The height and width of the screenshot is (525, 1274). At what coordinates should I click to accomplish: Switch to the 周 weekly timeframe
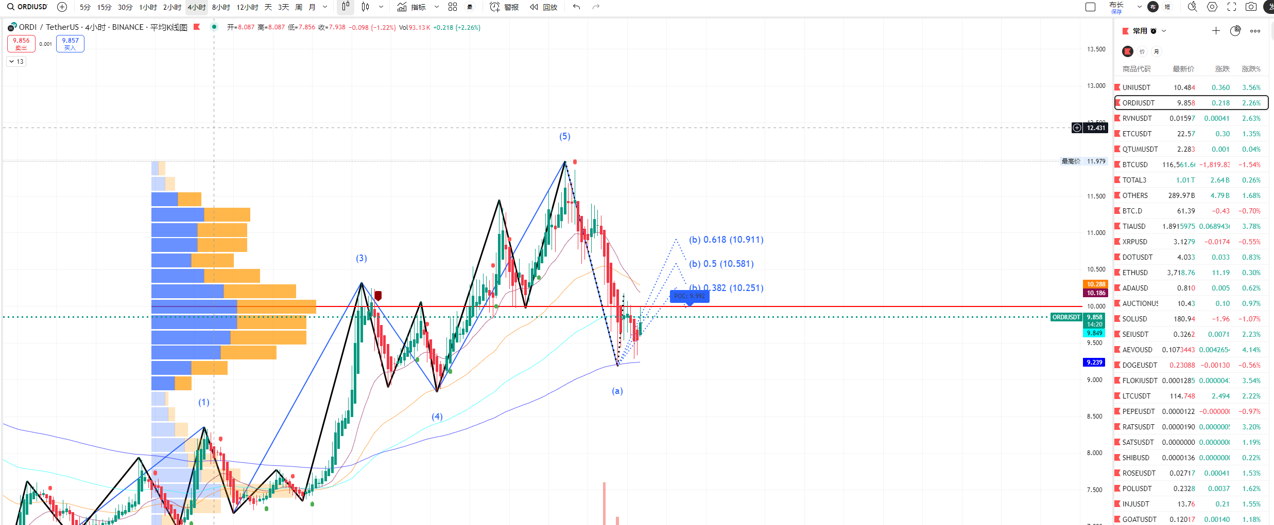[x=299, y=7]
